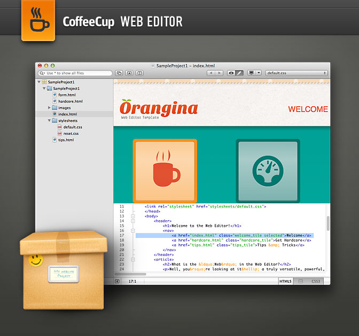Open reset.css in the file tree
Viewport: 359px width, 336px height.
click(x=71, y=133)
